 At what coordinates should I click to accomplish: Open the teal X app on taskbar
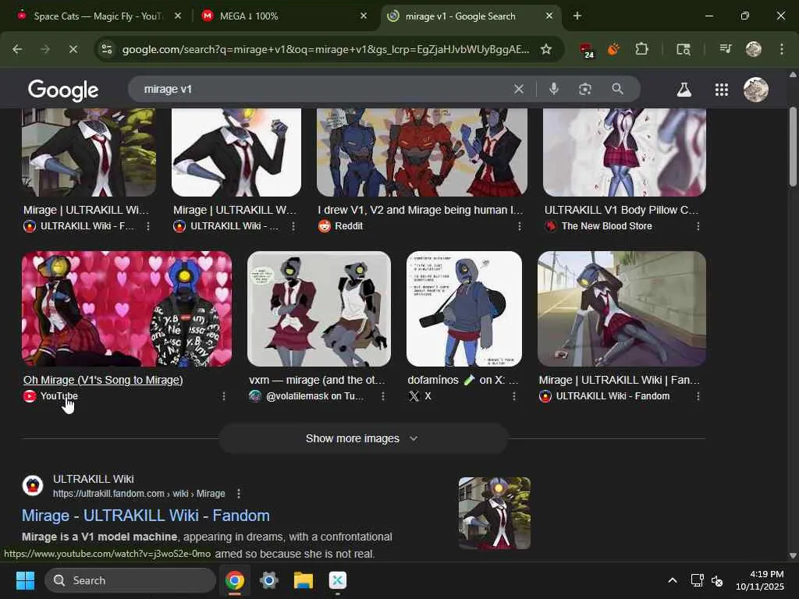[337, 580]
